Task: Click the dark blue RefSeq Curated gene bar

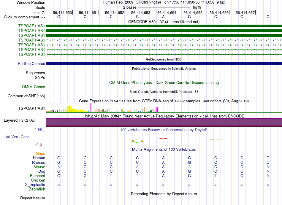Action: coord(164,63)
